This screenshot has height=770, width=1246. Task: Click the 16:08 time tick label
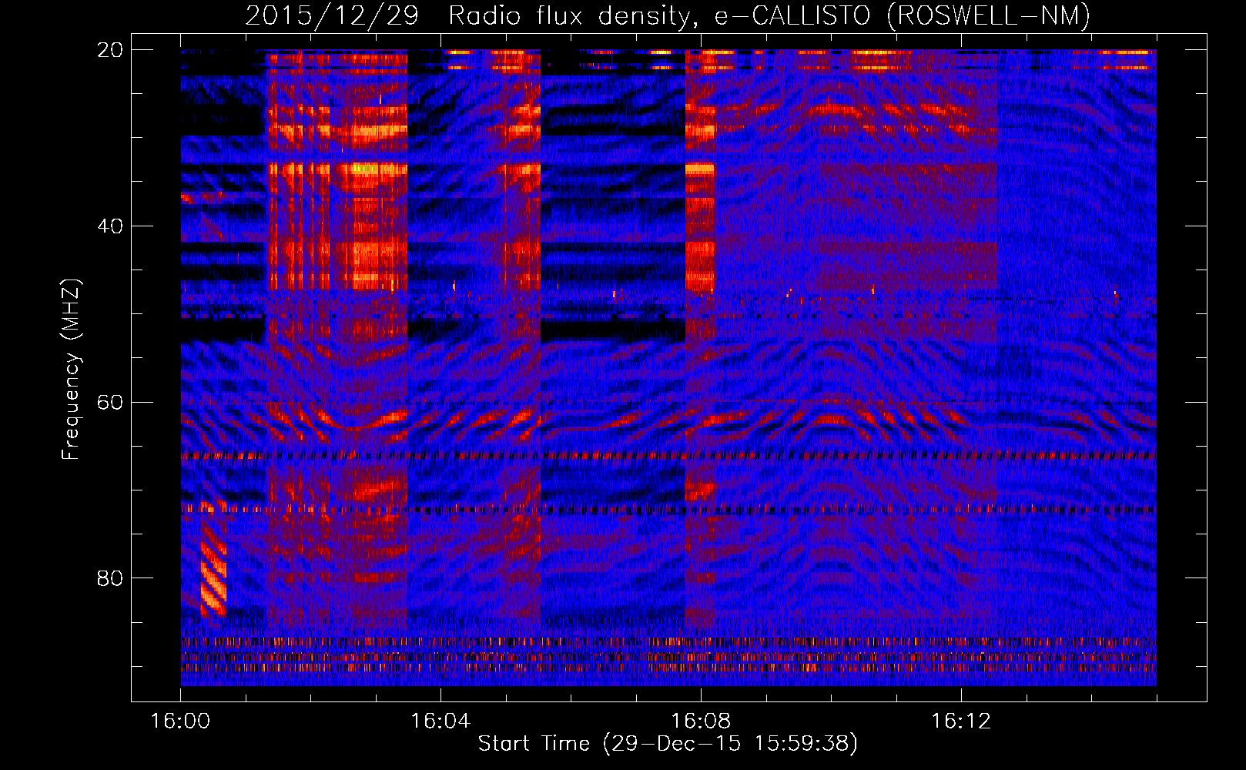(x=701, y=721)
